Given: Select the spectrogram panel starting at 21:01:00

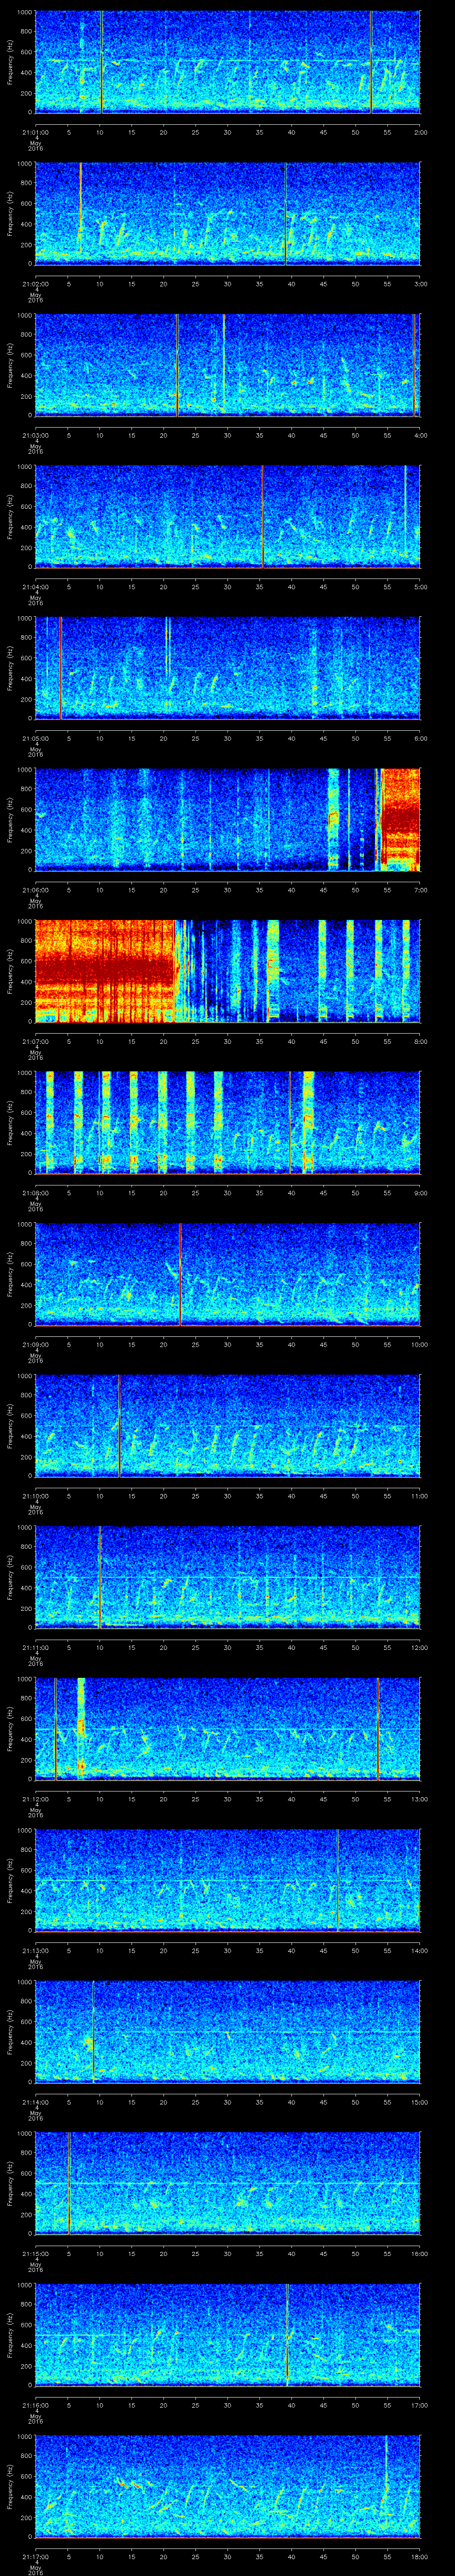Looking at the screenshot, I should click(227, 62).
